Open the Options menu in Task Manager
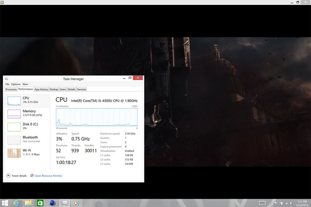The image size is (311, 207). coord(16,84)
